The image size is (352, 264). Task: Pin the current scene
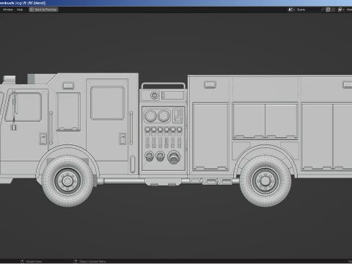[x=323, y=10]
